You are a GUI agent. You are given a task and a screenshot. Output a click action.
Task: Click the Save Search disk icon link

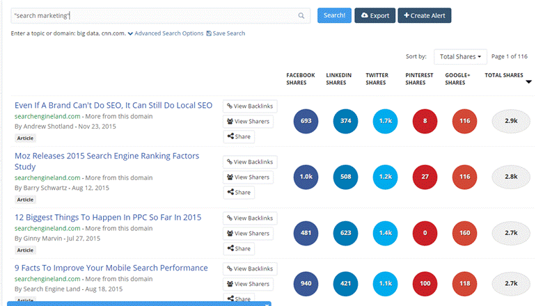(x=226, y=33)
